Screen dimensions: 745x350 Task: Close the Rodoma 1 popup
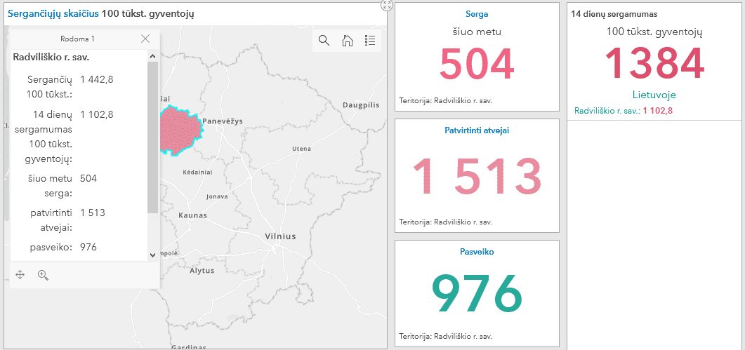(145, 39)
